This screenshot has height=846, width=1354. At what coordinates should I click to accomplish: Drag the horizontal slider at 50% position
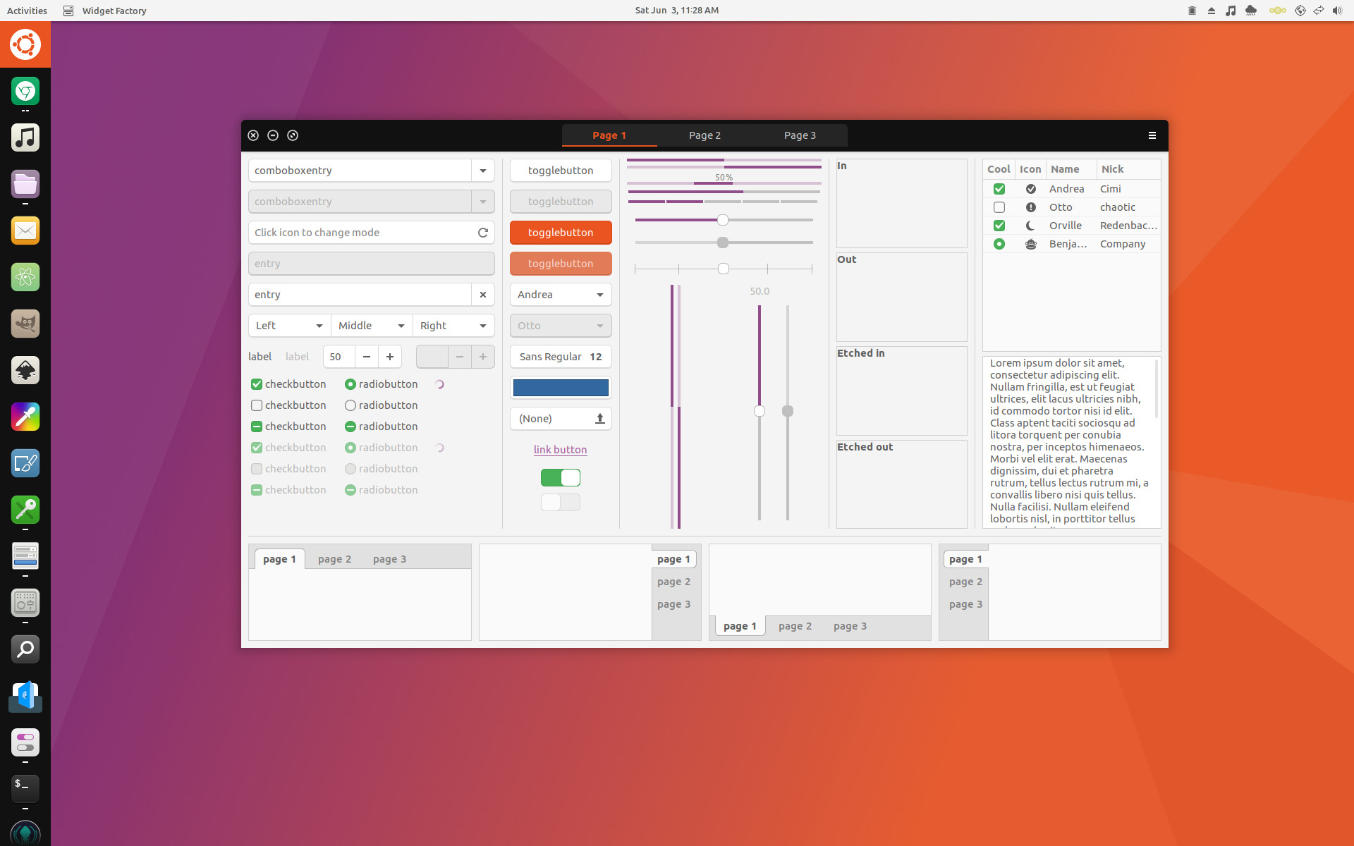722,219
